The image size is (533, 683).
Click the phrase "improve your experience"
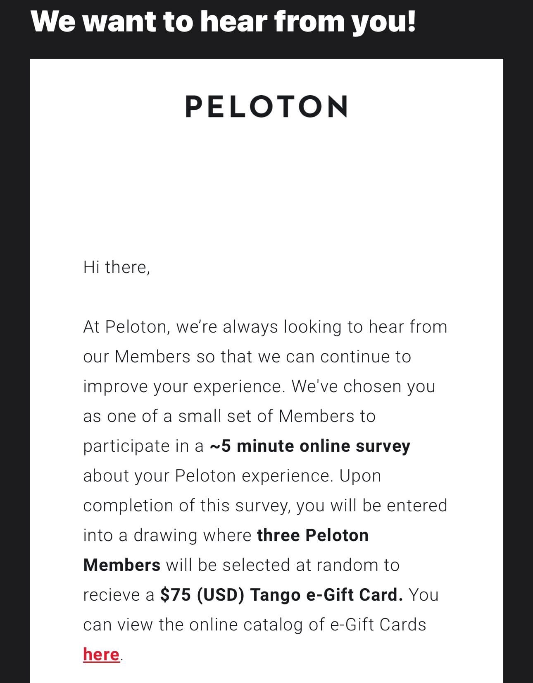click(183, 386)
